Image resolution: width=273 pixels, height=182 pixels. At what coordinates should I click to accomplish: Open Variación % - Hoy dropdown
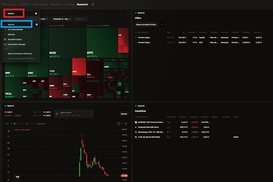[x=61, y=19]
